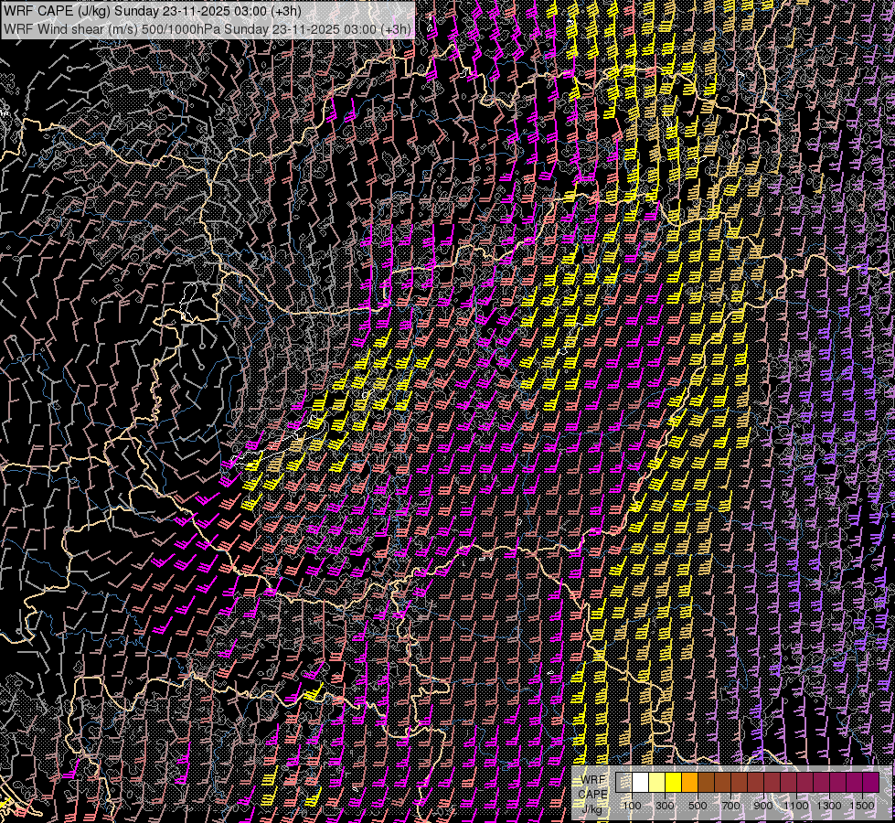Click the "1100" legend tick label
Viewport: 895px width, 823px height.
pyautogui.click(x=795, y=806)
